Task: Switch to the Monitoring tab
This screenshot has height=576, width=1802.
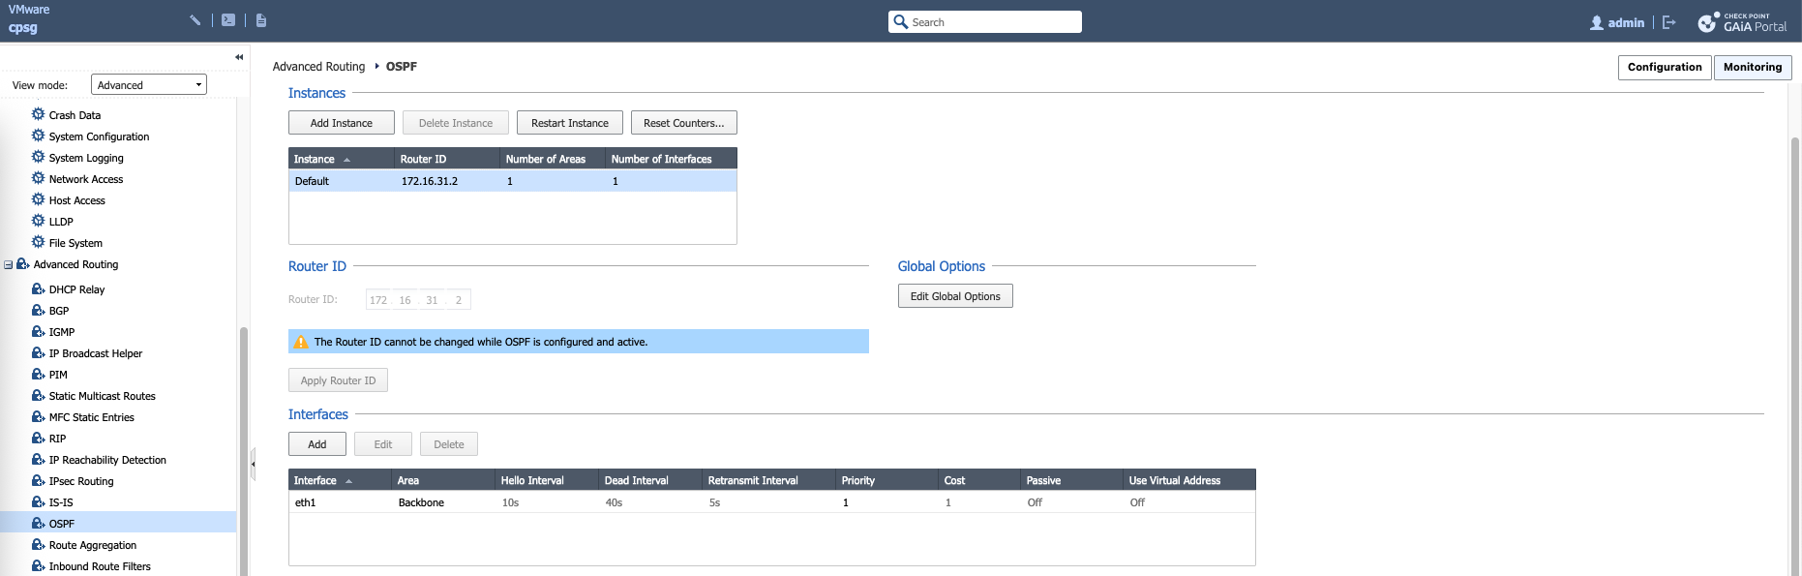Action: click(x=1752, y=67)
